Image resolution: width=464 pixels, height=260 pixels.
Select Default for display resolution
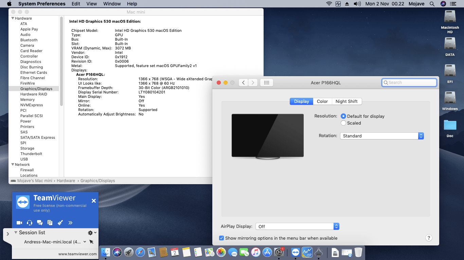coord(343,116)
